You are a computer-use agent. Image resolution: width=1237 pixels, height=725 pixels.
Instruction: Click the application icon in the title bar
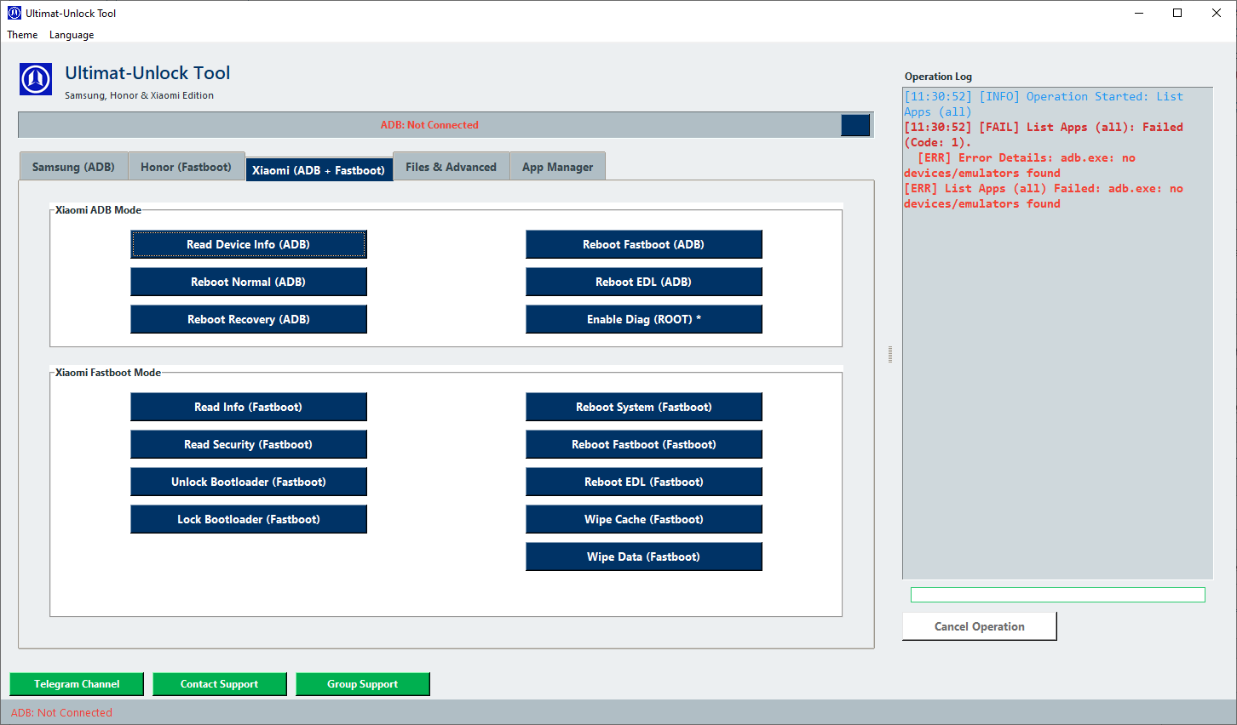pos(14,12)
